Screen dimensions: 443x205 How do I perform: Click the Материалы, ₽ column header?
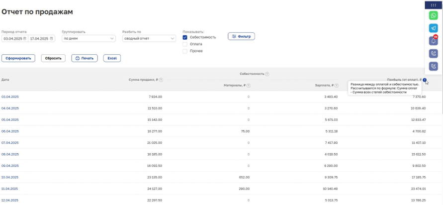tap(235, 86)
